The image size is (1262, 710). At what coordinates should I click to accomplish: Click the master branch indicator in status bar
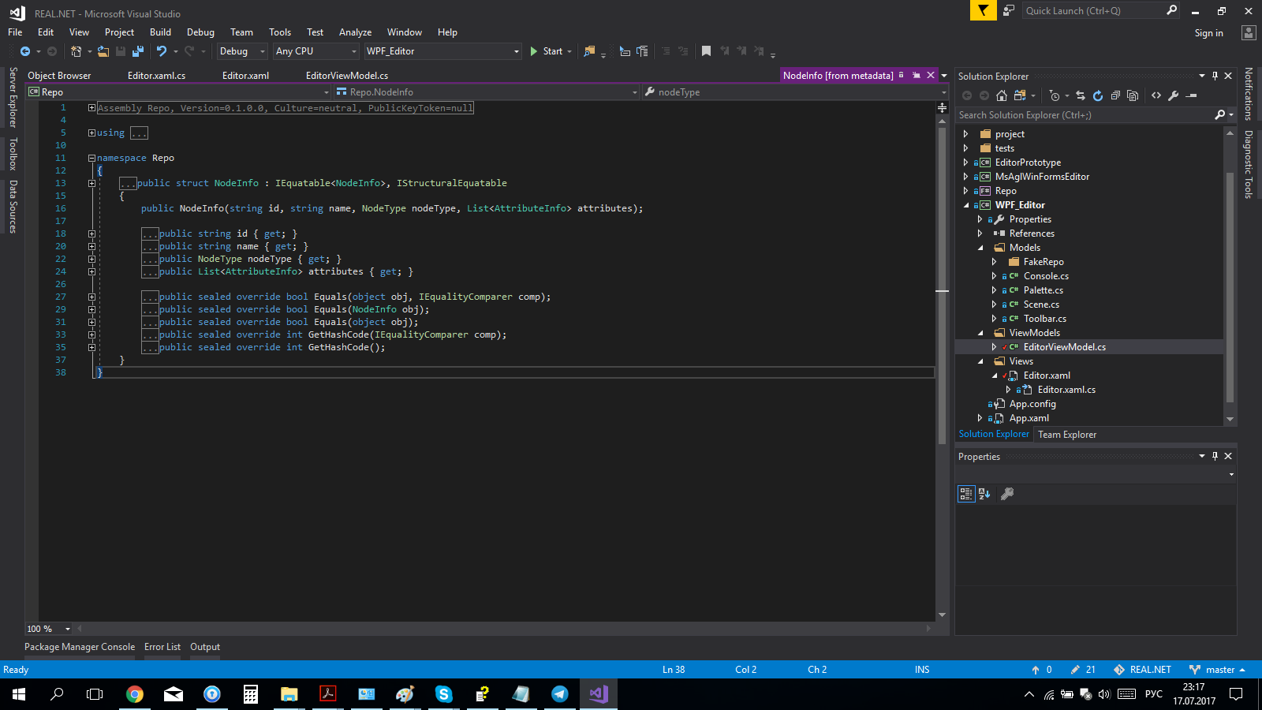pyautogui.click(x=1217, y=670)
